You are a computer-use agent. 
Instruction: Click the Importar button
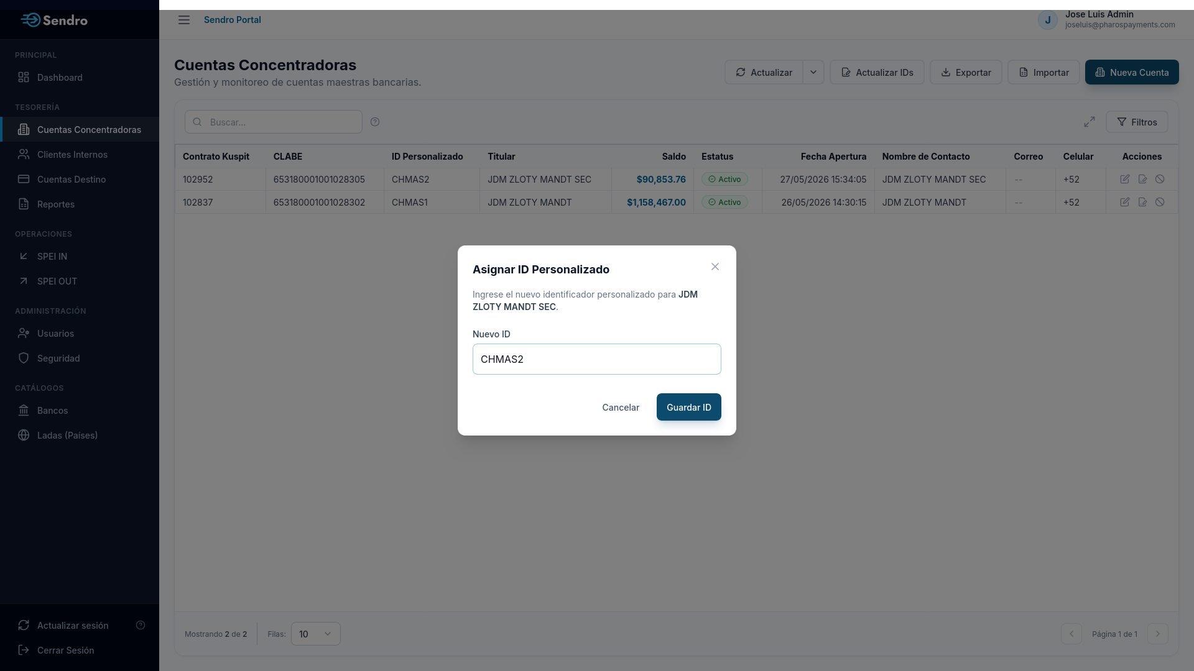pyautogui.click(x=1044, y=72)
